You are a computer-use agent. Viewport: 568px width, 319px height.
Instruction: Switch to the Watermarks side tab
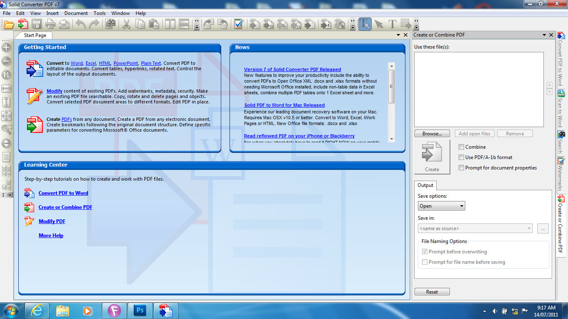561,174
